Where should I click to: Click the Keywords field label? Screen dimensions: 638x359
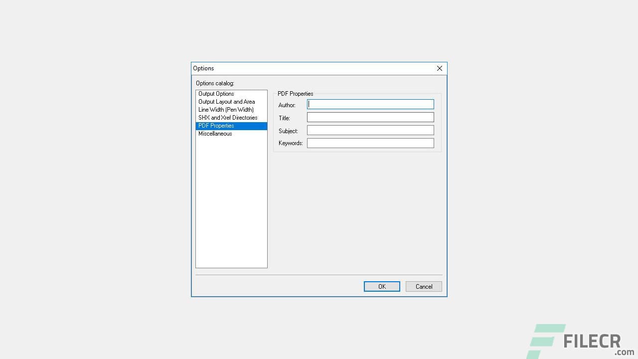(x=291, y=143)
